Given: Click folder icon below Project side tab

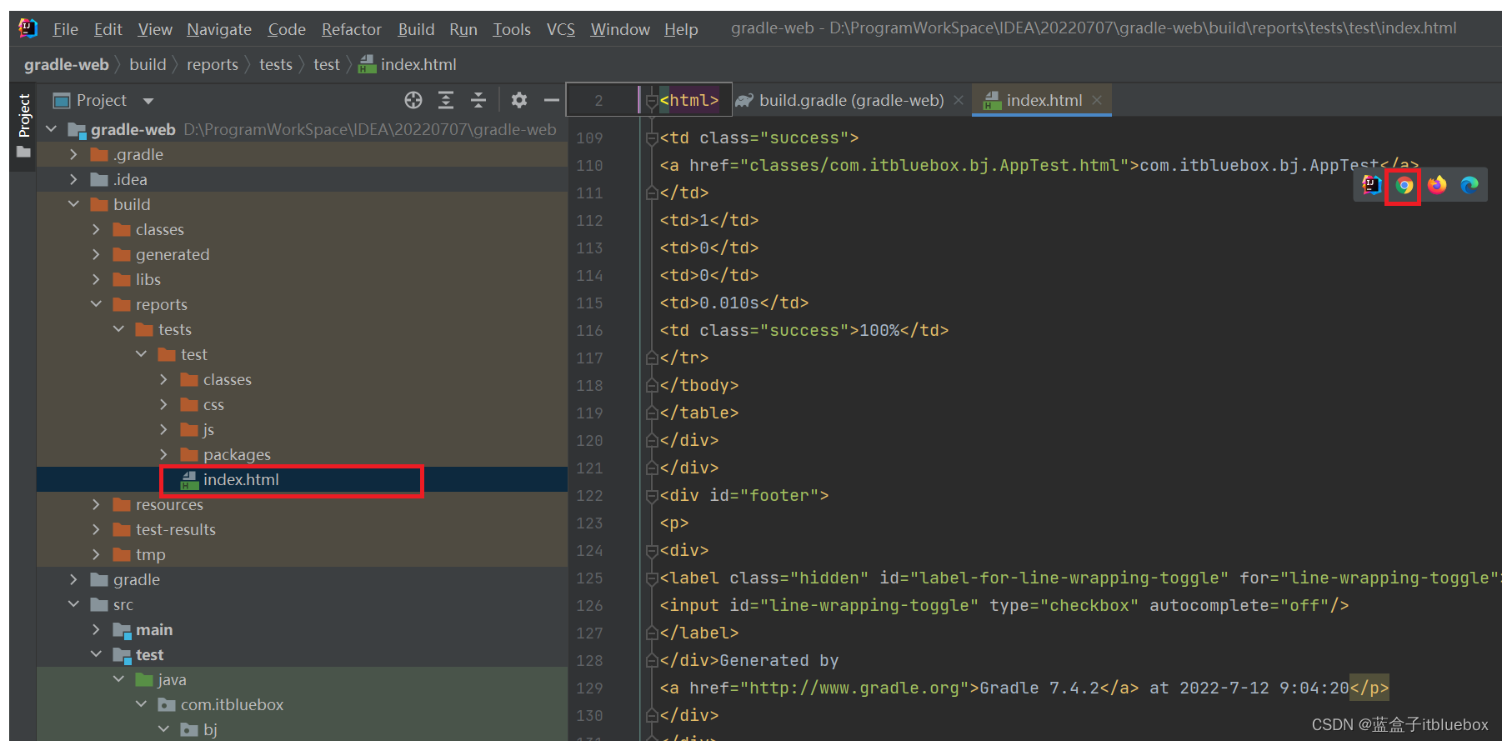Looking at the screenshot, I should click(x=23, y=153).
